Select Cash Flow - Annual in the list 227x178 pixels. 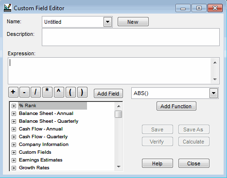[x=41, y=129]
